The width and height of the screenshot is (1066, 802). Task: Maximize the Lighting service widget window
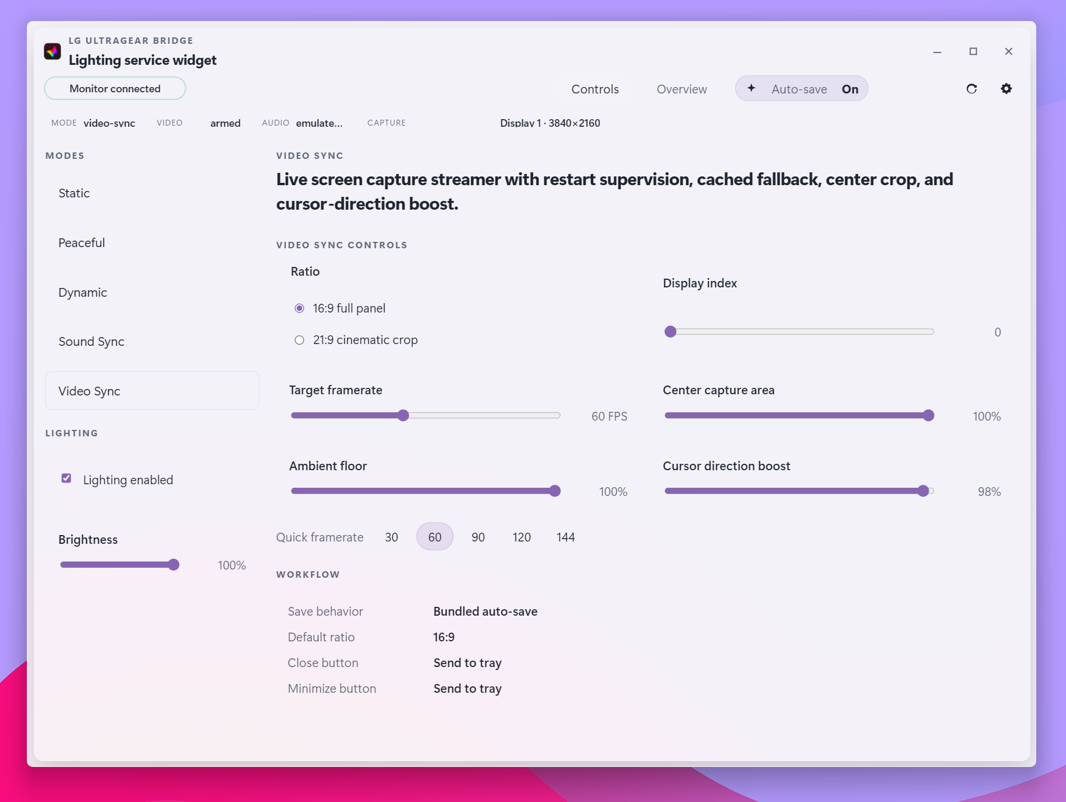[x=973, y=51]
